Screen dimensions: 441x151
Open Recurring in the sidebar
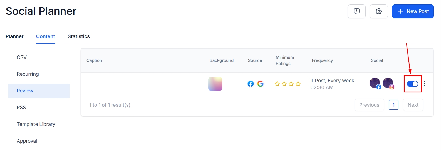tap(28, 74)
